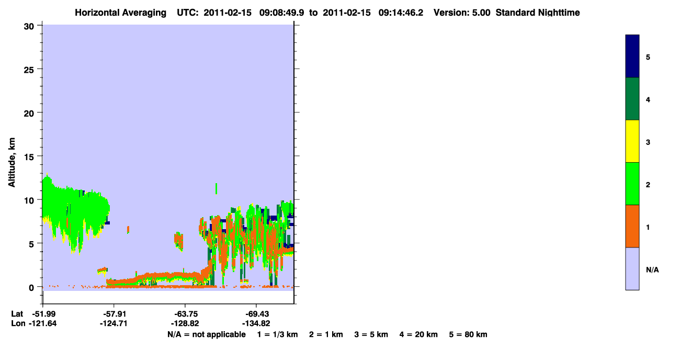Viewport: 680px width, 349px height.
Task: Click the bright green level 2 color swatch
Action: coord(632,184)
